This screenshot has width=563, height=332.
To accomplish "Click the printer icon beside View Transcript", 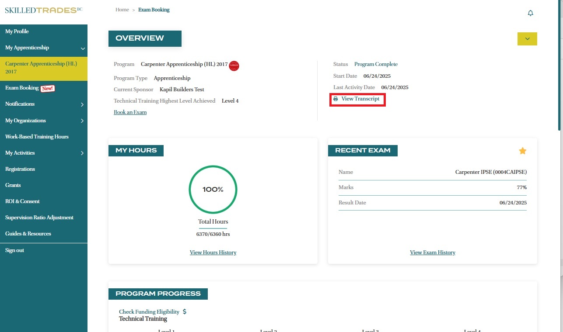I will coord(336,99).
